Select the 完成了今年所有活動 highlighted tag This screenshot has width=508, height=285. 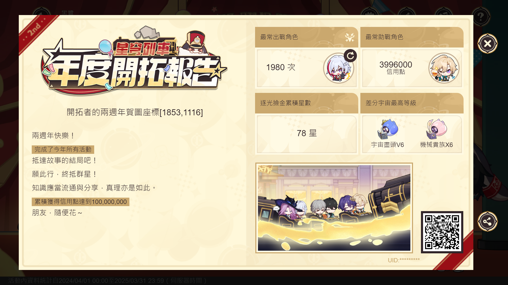tap(63, 150)
